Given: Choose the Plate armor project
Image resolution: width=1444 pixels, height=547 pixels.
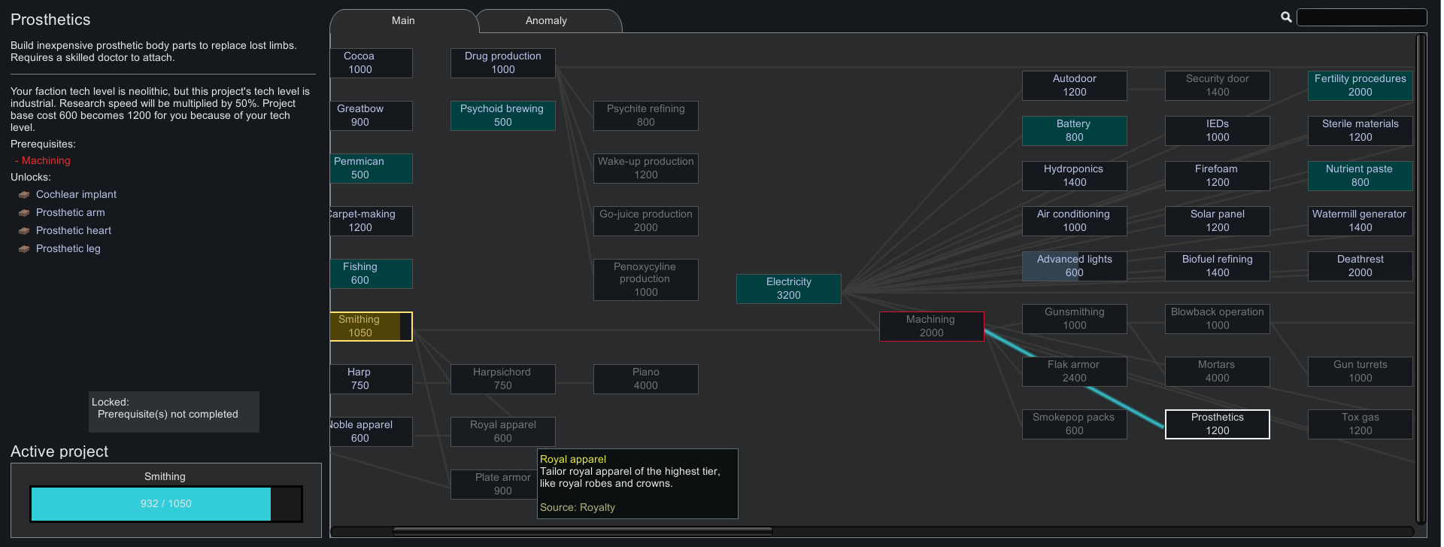Looking at the screenshot, I should [x=494, y=485].
